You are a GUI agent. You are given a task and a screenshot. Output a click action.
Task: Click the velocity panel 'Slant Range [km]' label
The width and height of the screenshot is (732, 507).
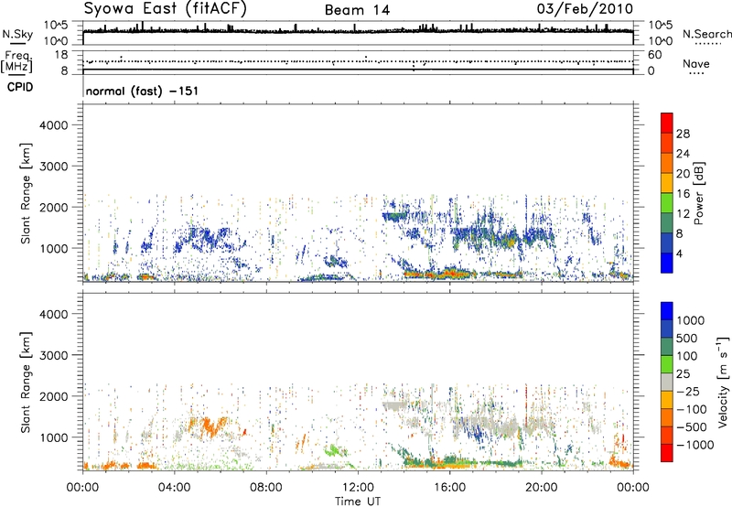pyautogui.click(x=26, y=383)
